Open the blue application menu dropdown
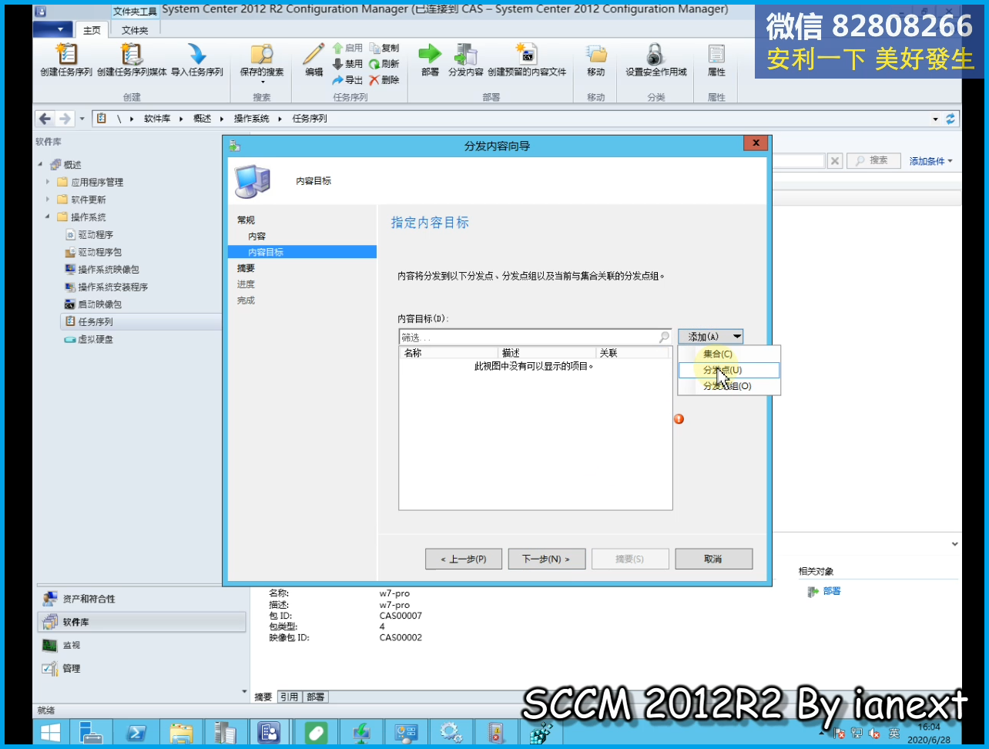The width and height of the screenshot is (989, 749). (x=53, y=30)
